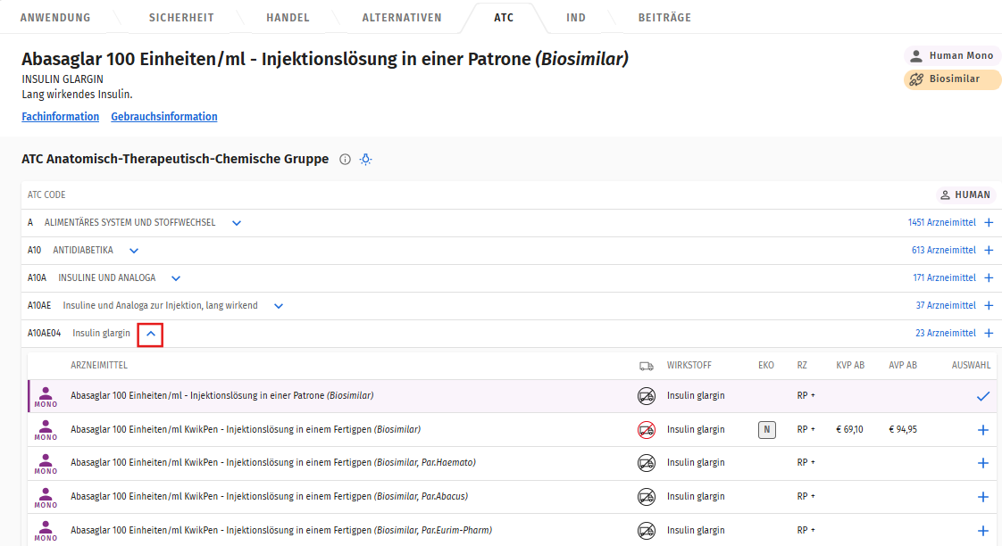This screenshot has height=546, width=1002.
Task: Click the Human Mono badge
Action: pyautogui.click(x=952, y=55)
